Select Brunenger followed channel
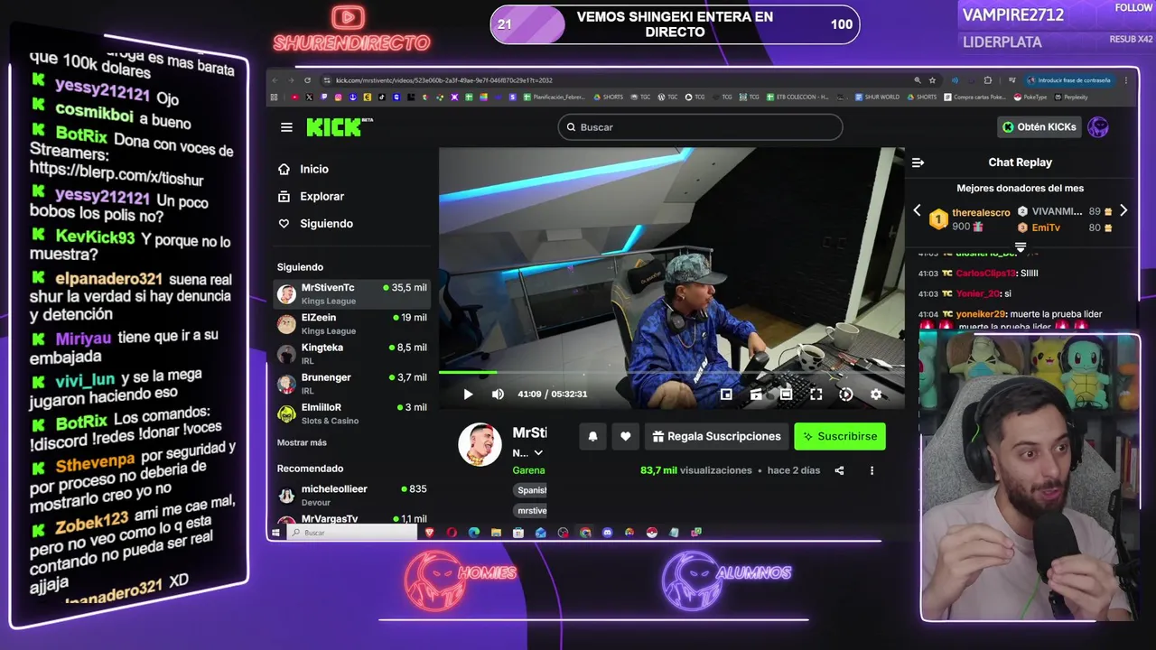Screen dimensions: 1156x650 coord(352,383)
